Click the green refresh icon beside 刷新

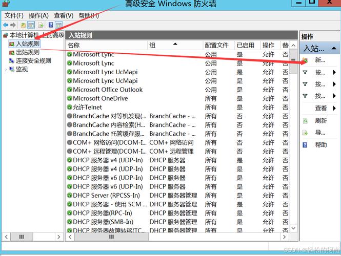305,121
